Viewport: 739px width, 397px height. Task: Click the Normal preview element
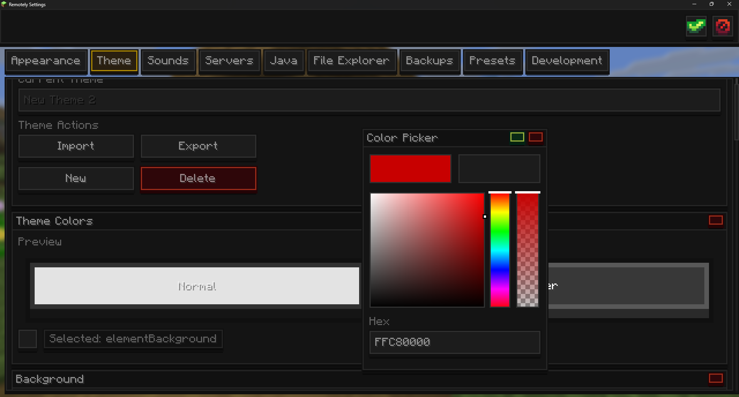[x=197, y=286]
